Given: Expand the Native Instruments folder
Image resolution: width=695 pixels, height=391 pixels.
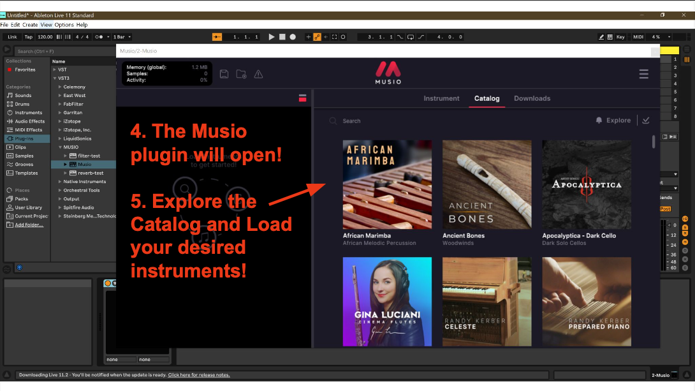Looking at the screenshot, I should tap(60, 182).
